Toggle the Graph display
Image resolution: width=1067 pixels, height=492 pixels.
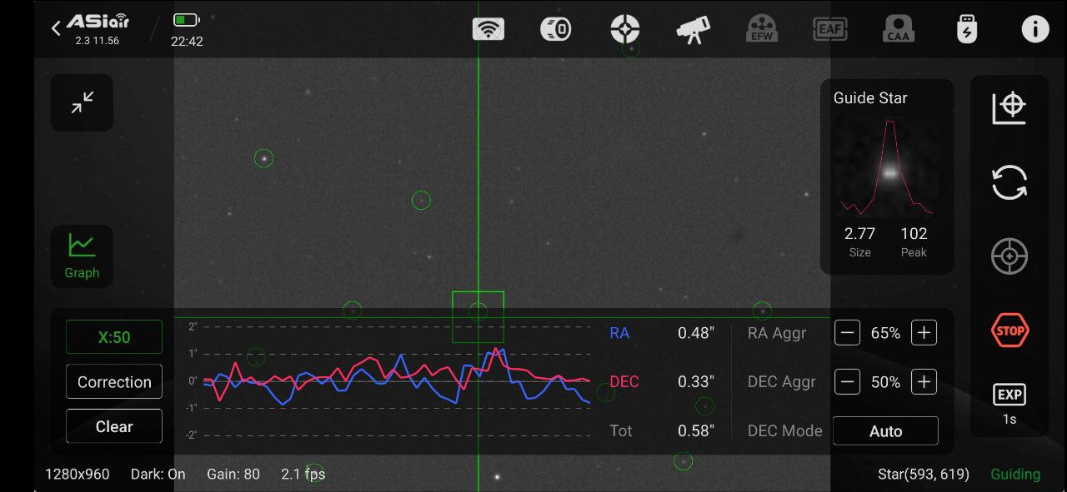[x=82, y=256]
